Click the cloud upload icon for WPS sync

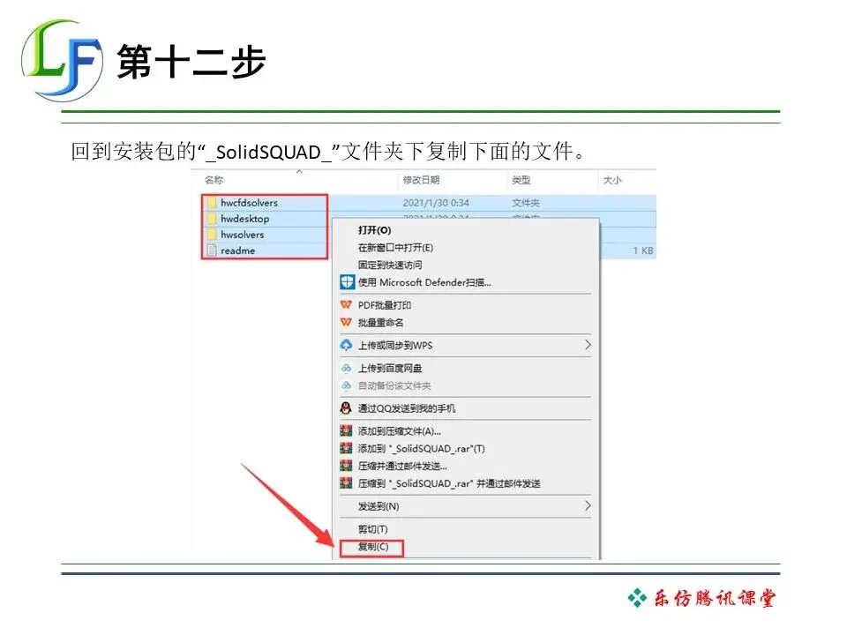346,345
